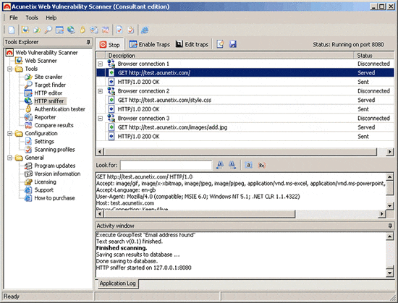Collapse the Configuration folder in tree
The width and height of the screenshot is (398, 303).
[10, 133]
